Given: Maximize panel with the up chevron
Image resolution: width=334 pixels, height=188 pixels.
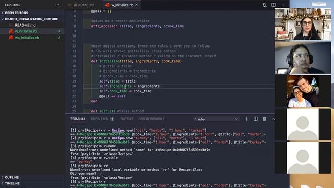Looking at the screenshot, I should pyautogui.click(x=273, y=119).
